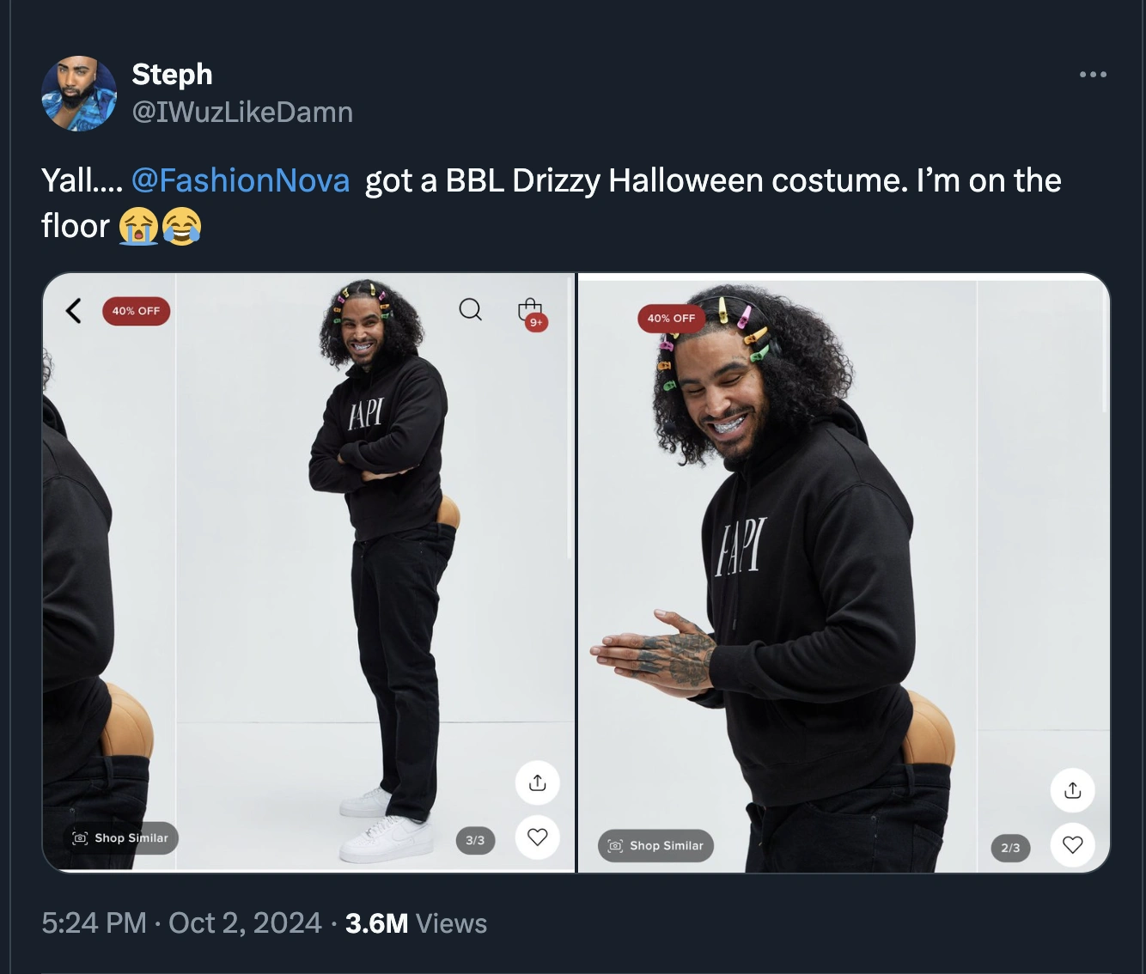The width and height of the screenshot is (1146, 974).
Task: Click the display name Steph
Action: 172,74
